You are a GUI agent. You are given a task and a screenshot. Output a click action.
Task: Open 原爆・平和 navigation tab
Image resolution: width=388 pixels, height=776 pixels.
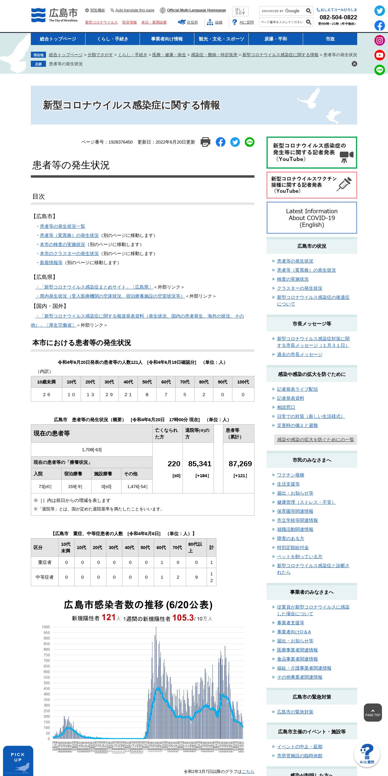tap(276, 39)
